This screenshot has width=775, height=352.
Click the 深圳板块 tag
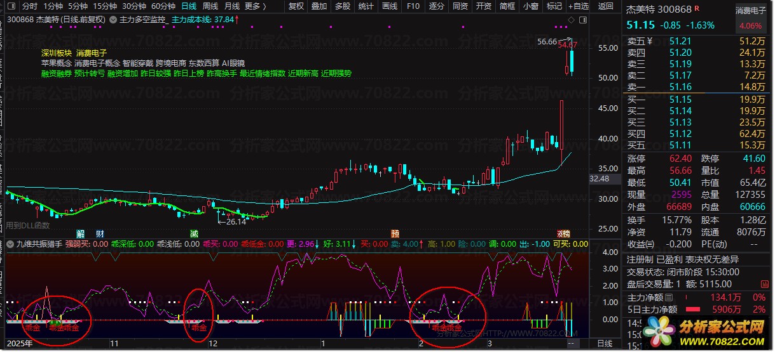pyautogui.click(x=55, y=53)
